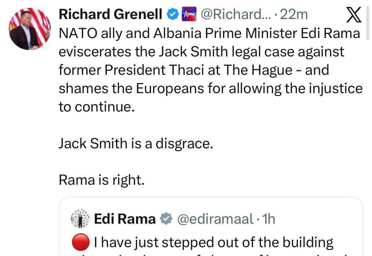Click the line "Rama is right."
Screen dimensions: 372x256
click(101, 180)
